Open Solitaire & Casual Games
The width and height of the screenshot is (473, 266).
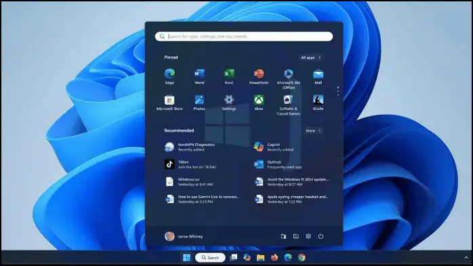click(289, 105)
